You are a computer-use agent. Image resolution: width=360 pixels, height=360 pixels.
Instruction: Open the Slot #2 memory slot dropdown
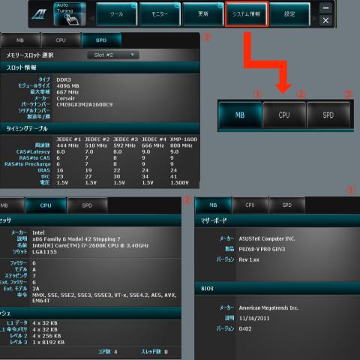click(113, 55)
